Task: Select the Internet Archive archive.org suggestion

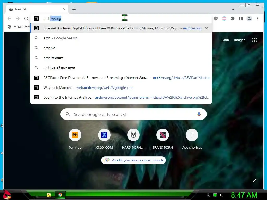Action: click(x=121, y=28)
